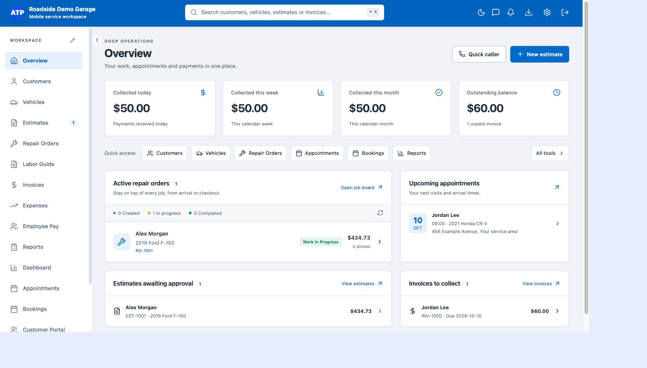Click $434.73 in the EST-1001 row

tap(361, 311)
